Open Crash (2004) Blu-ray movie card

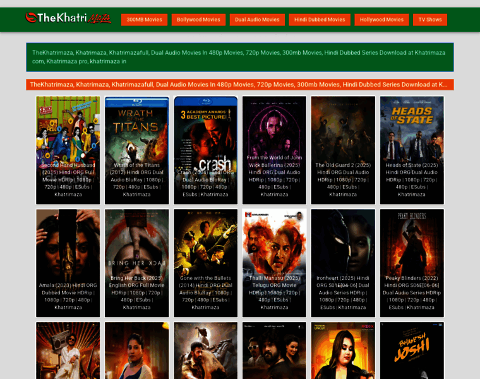(x=205, y=150)
